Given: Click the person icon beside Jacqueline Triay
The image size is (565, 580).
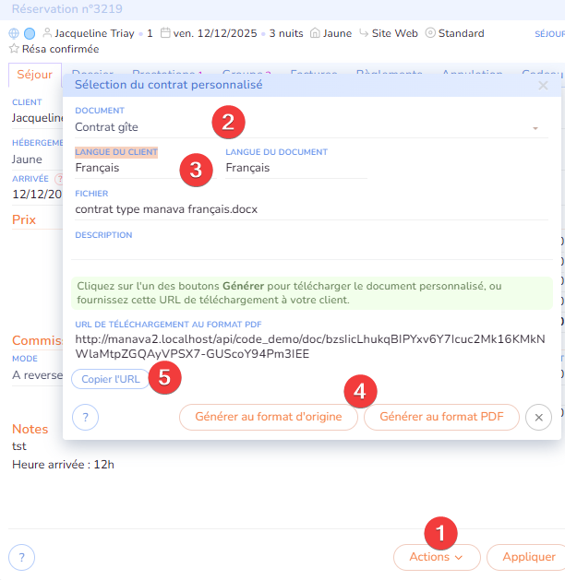Looking at the screenshot, I should 47,33.
